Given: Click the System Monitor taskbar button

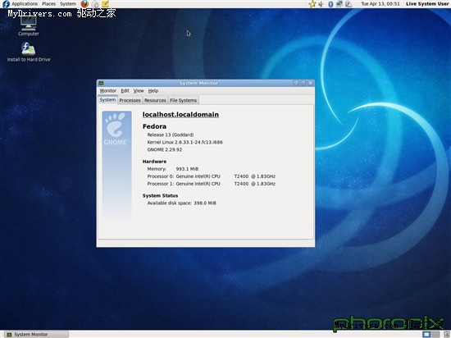Looking at the screenshot, I should coord(37,334).
